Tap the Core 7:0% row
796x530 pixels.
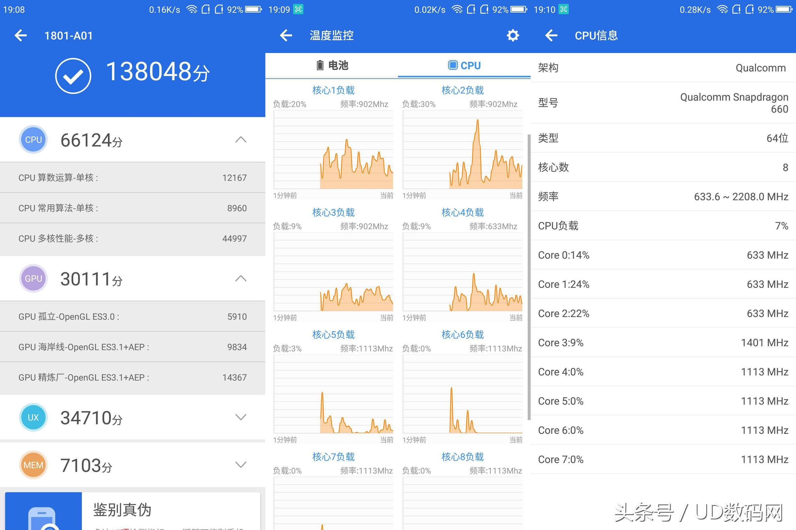663,459
